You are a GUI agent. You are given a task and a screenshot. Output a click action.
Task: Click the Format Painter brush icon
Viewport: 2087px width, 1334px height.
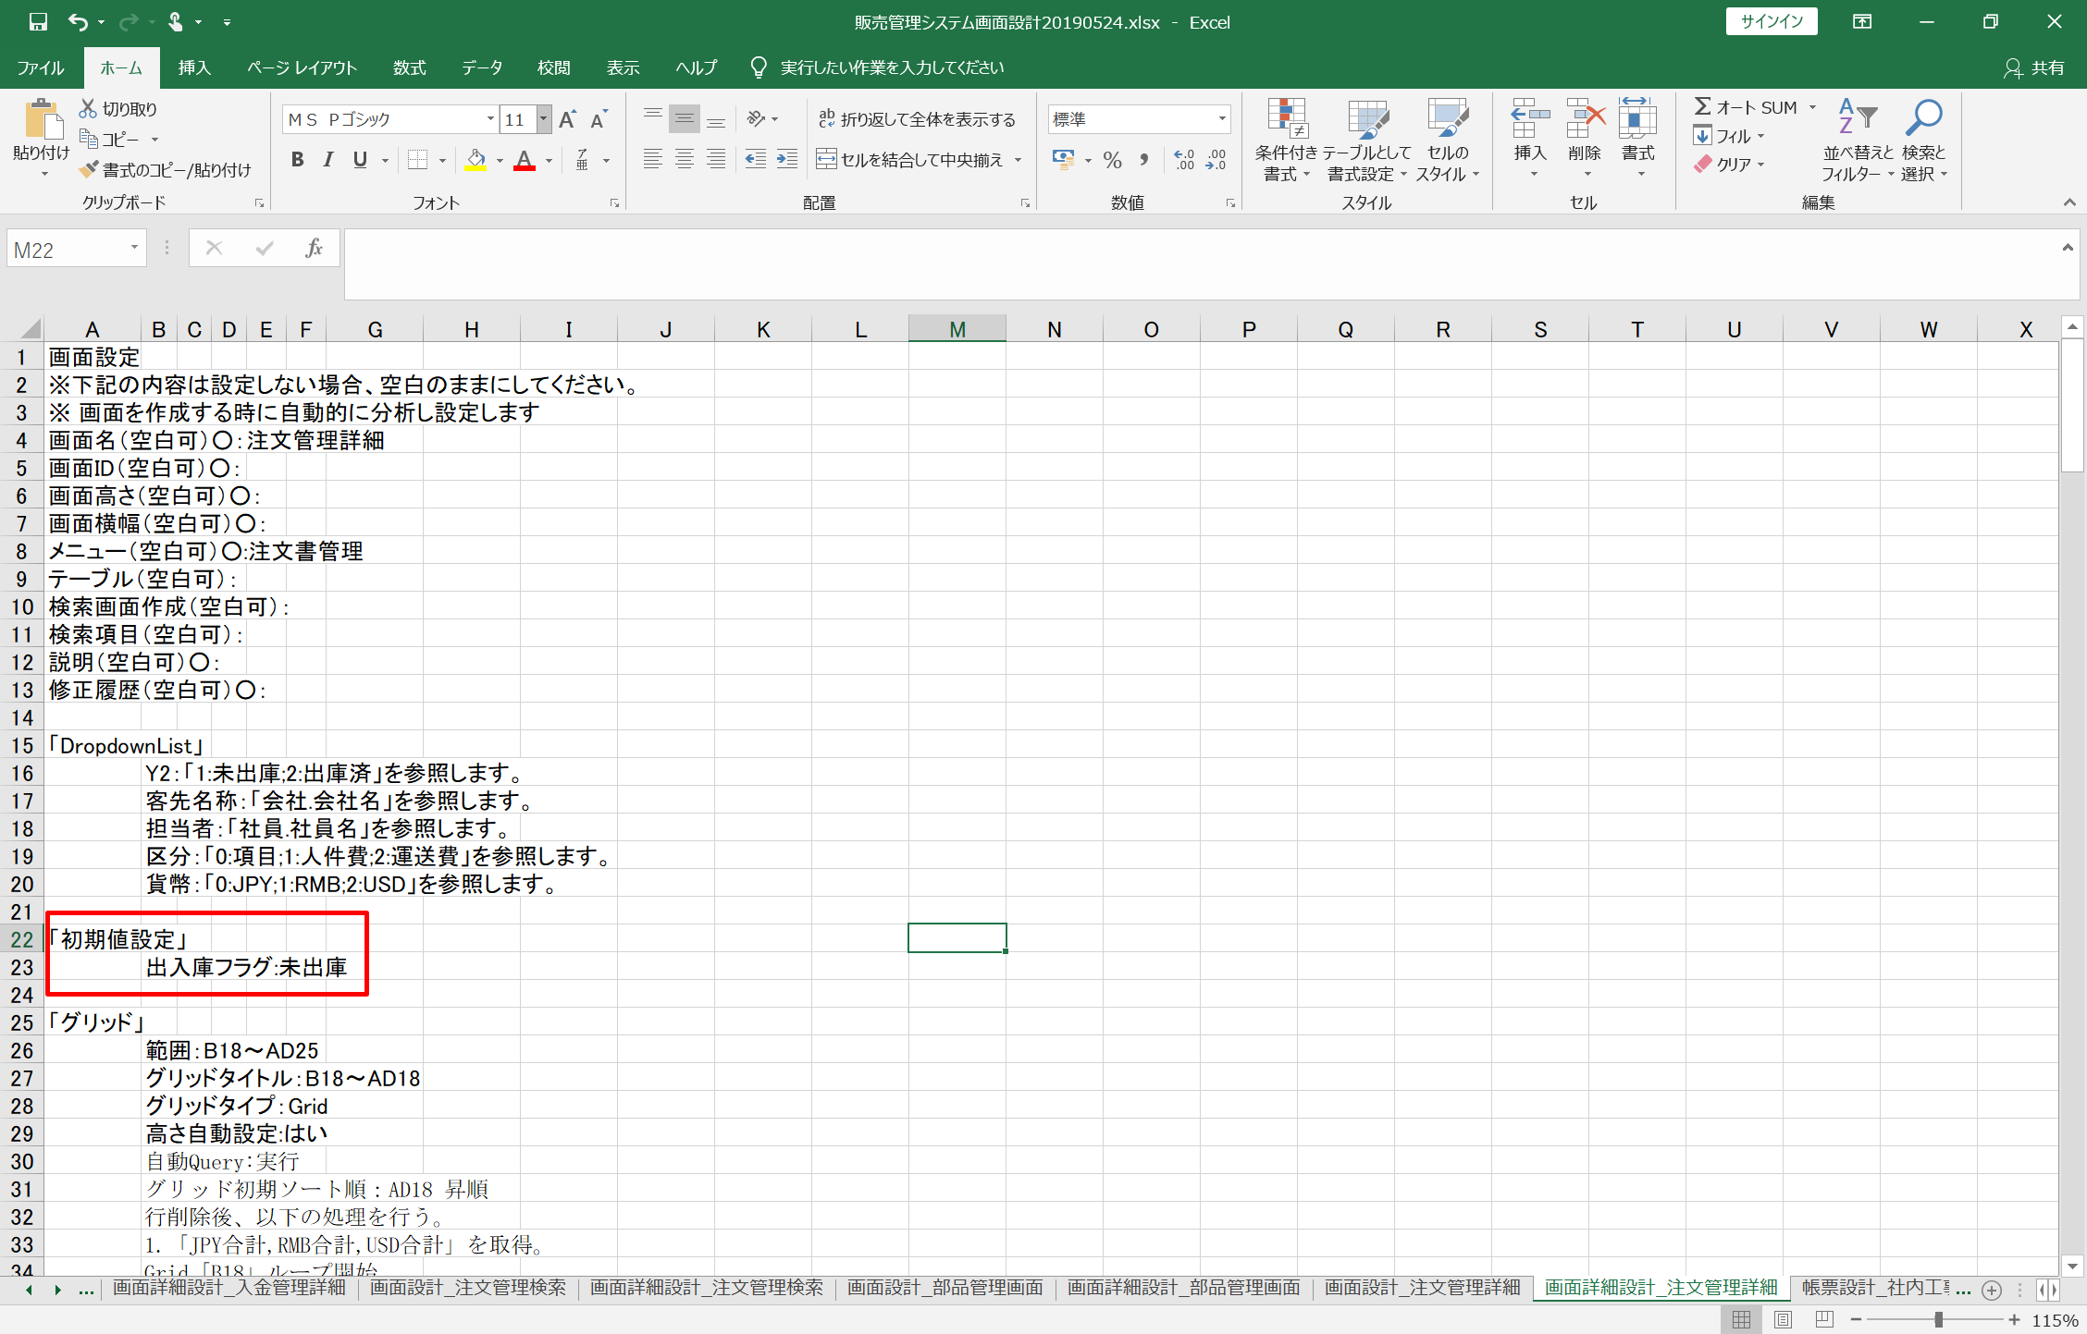coord(90,170)
